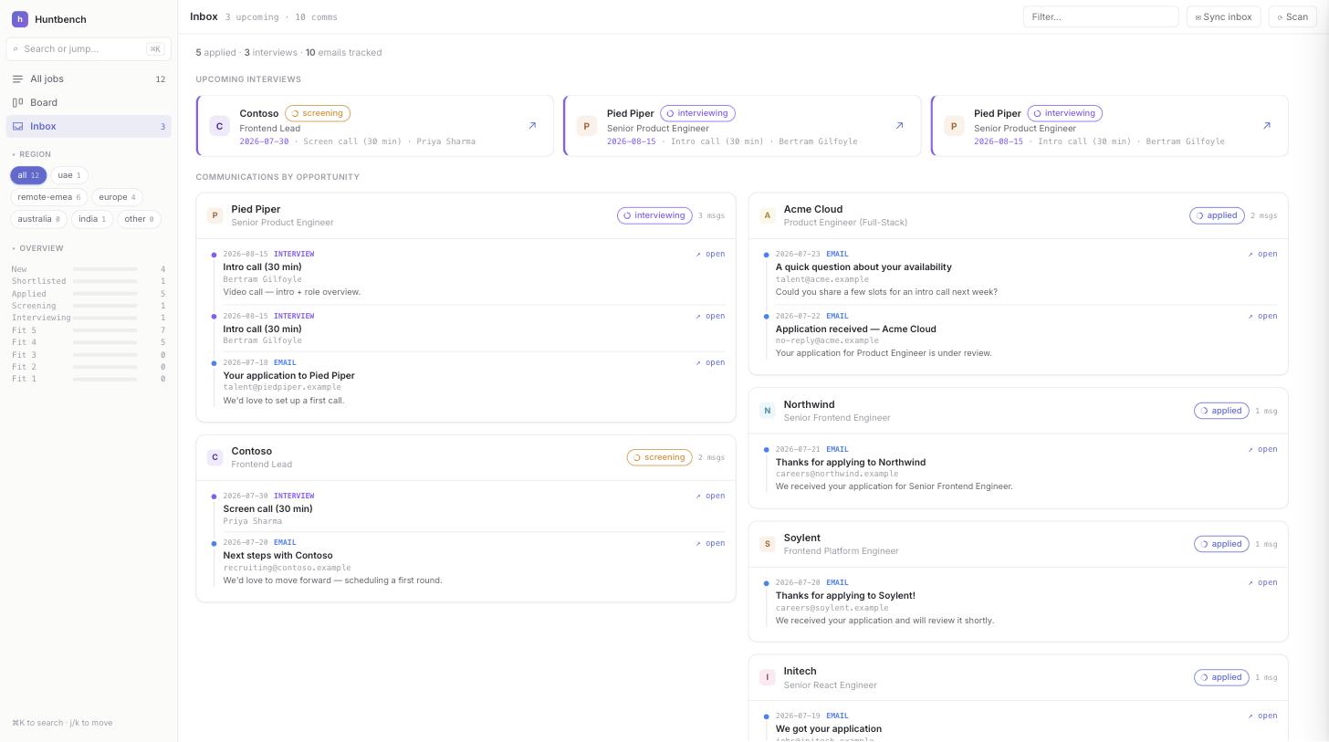Click the Soylent avatar icon

click(767, 544)
